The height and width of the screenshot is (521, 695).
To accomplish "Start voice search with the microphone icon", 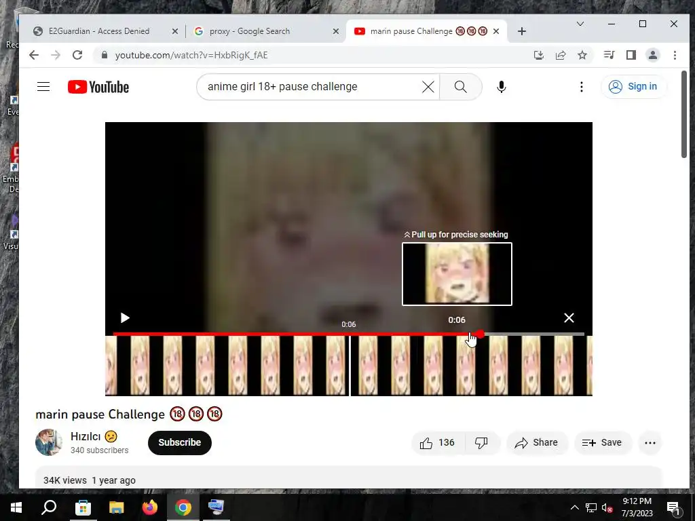I will coord(502,87).
